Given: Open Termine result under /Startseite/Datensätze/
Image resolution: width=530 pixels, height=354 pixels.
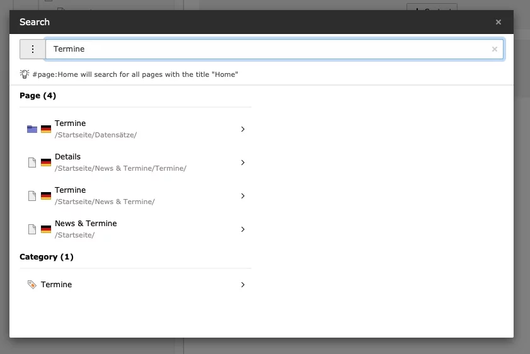Looking at the screenshot, I should tap(135, 129).
